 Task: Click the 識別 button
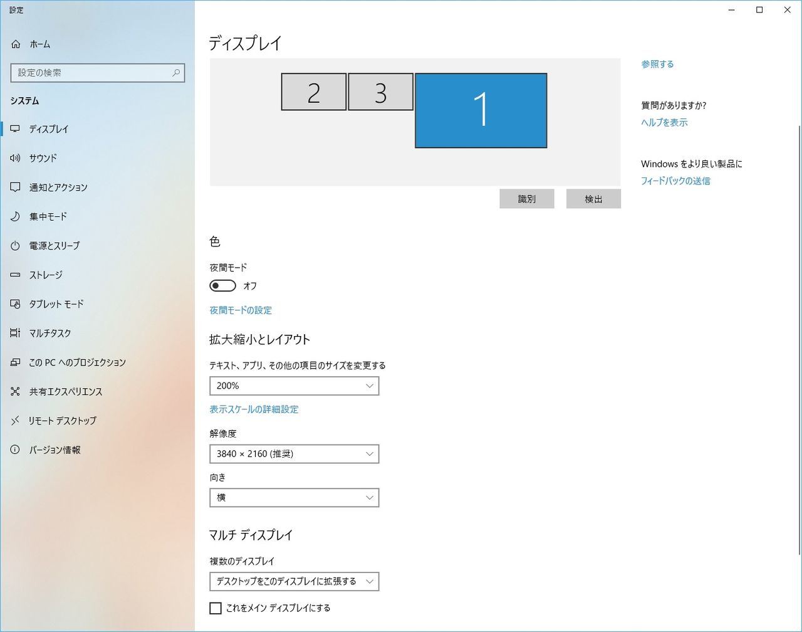tap(527, 199)
